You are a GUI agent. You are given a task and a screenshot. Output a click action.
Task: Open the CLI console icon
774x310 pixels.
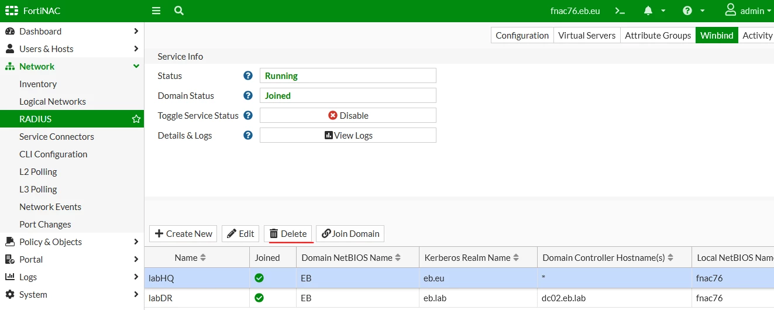coord(620,11)
